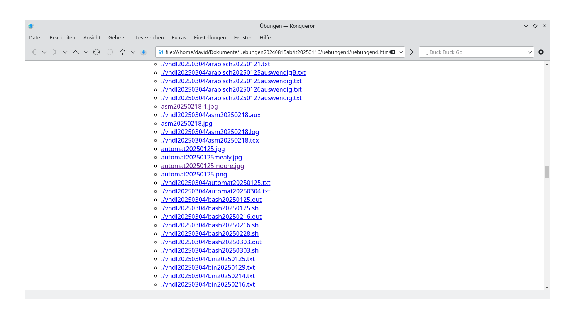The width and height of the screenshot is (575, 329).
Task: Open the automat20250125mealy.jpg link
Action: pos(201,157)
